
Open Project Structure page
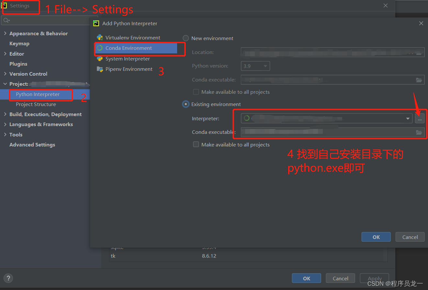[36, 104]
